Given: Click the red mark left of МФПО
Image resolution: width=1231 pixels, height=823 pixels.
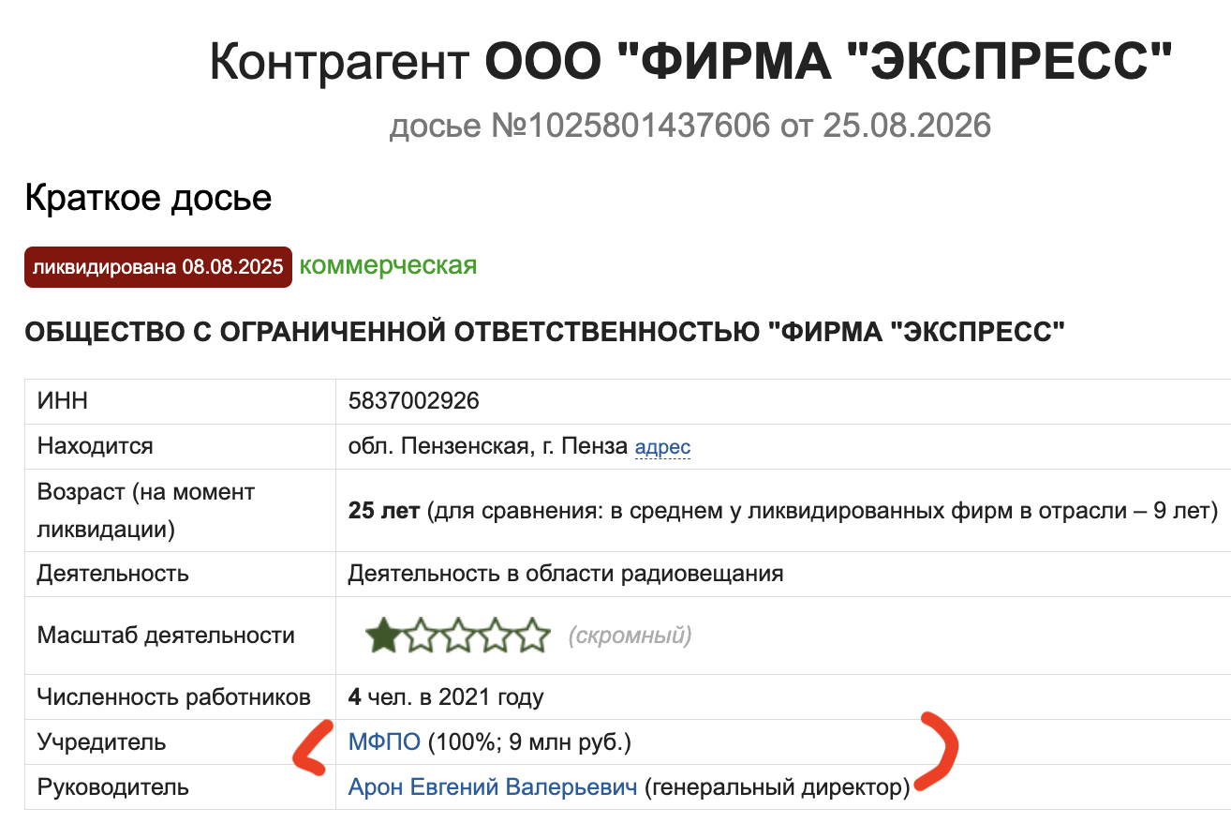Looking at the screenshot, I should [x=314, y=748].
